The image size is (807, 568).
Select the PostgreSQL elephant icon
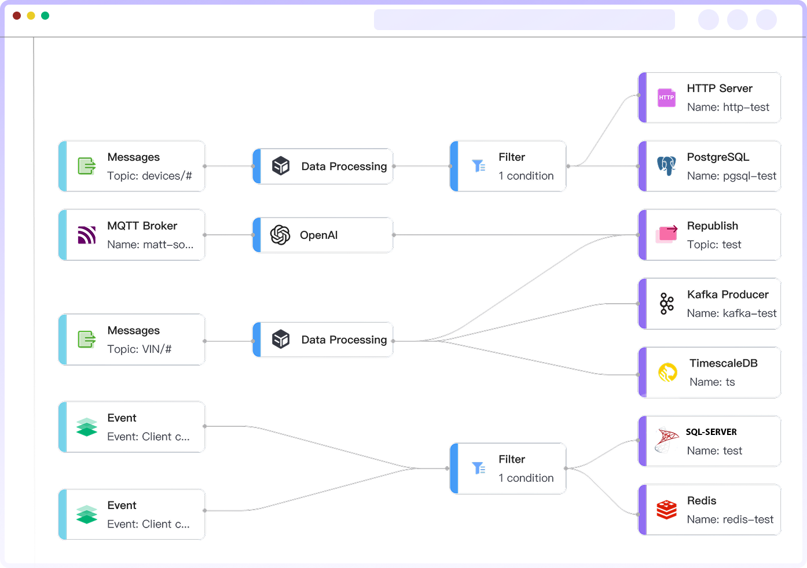pyautogui.click(x=666, y=166)
